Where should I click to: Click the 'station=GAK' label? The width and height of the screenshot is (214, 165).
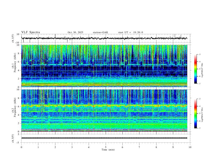pos(100,32)
